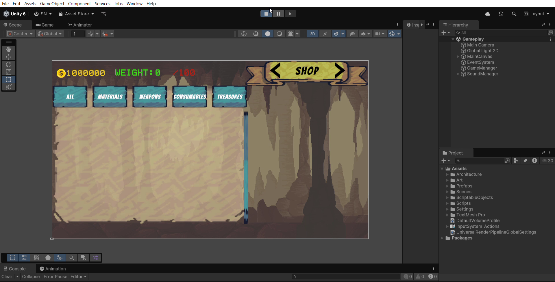
Task: Open Unity Cloud icon in top toolbar
Action: [488, 14]
